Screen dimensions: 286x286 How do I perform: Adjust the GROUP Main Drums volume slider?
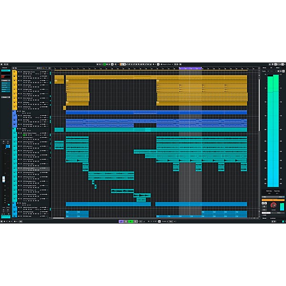click(x=44, y=72)
